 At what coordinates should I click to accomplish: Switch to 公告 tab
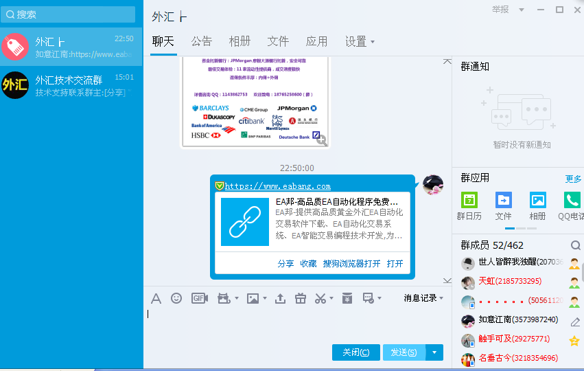[x=202, y=41]
